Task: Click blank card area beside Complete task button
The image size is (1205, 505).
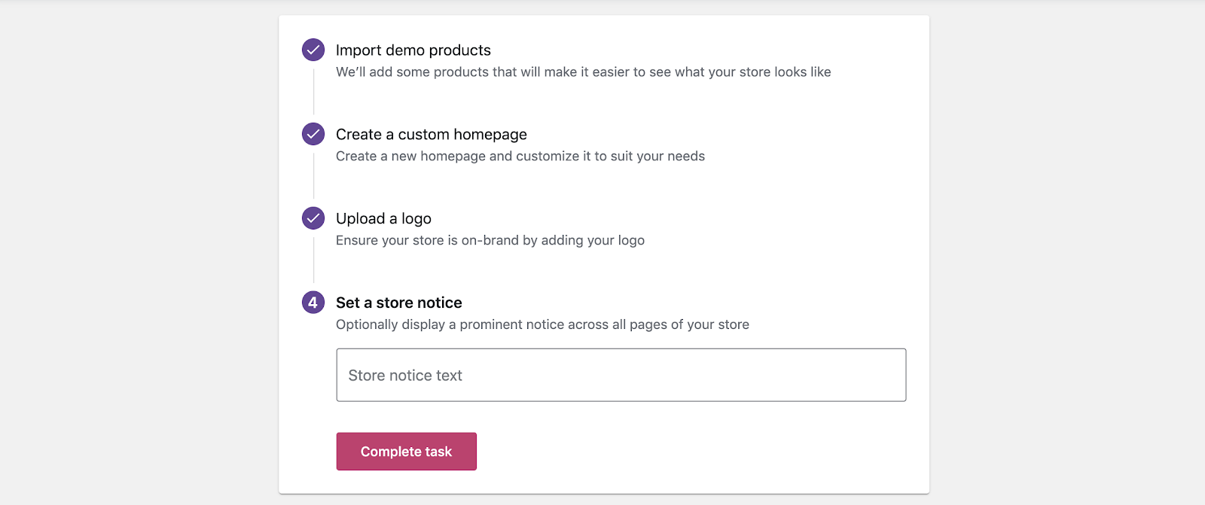Action: (693, 452)
